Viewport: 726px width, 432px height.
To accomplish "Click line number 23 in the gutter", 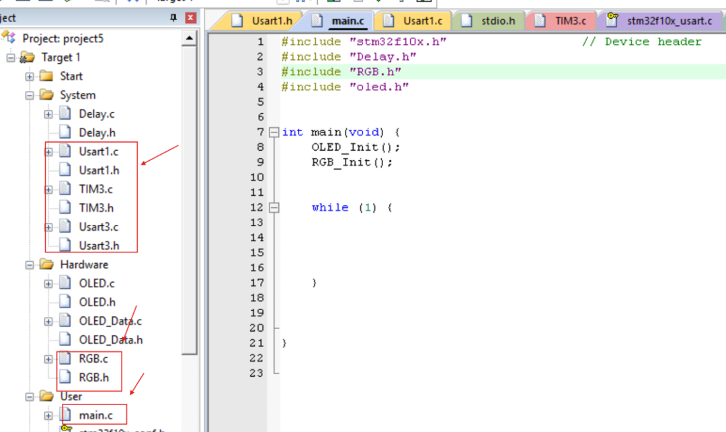I will 256,373.
